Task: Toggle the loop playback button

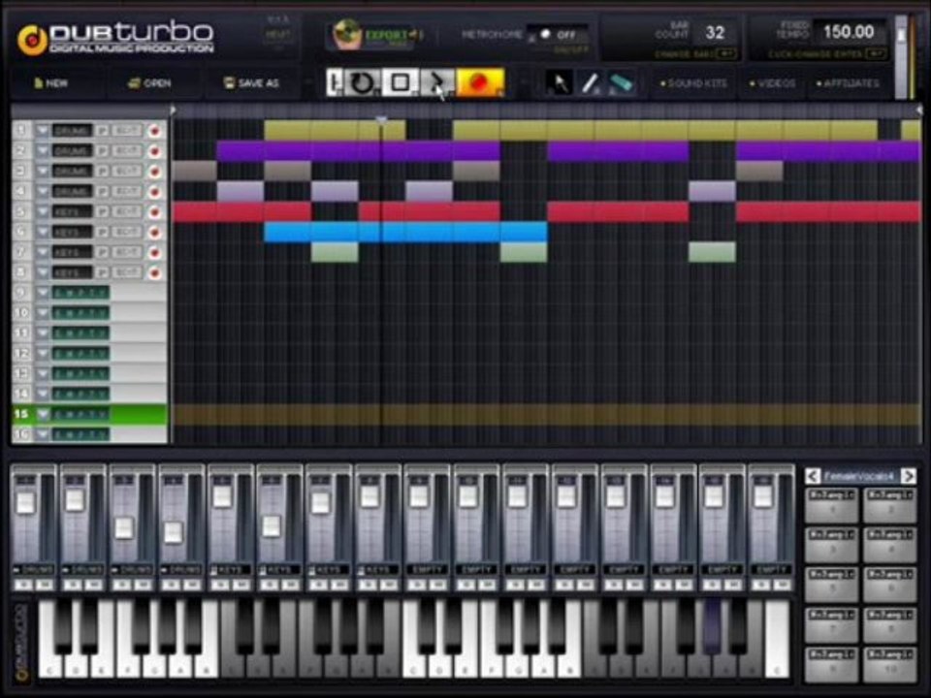Action: click(x=362, y=82)
